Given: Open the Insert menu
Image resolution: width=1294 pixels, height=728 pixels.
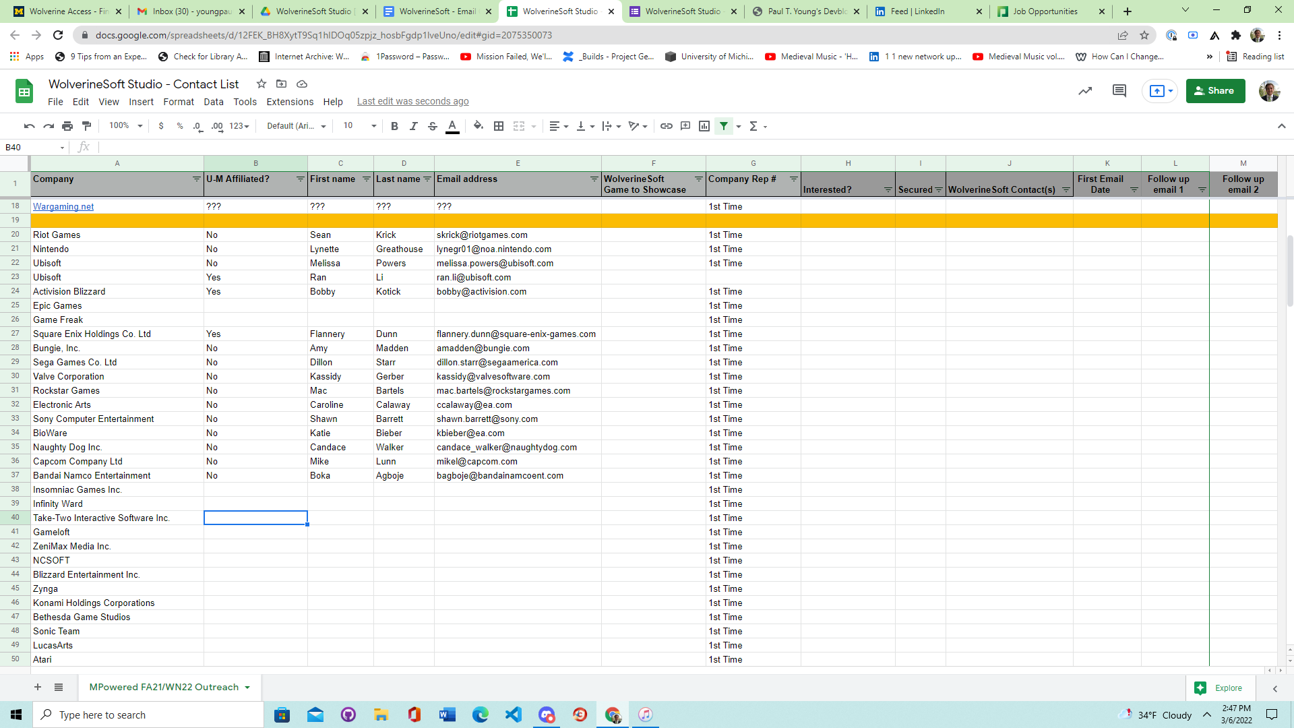Looking at the screenshot, I should 142,102.
